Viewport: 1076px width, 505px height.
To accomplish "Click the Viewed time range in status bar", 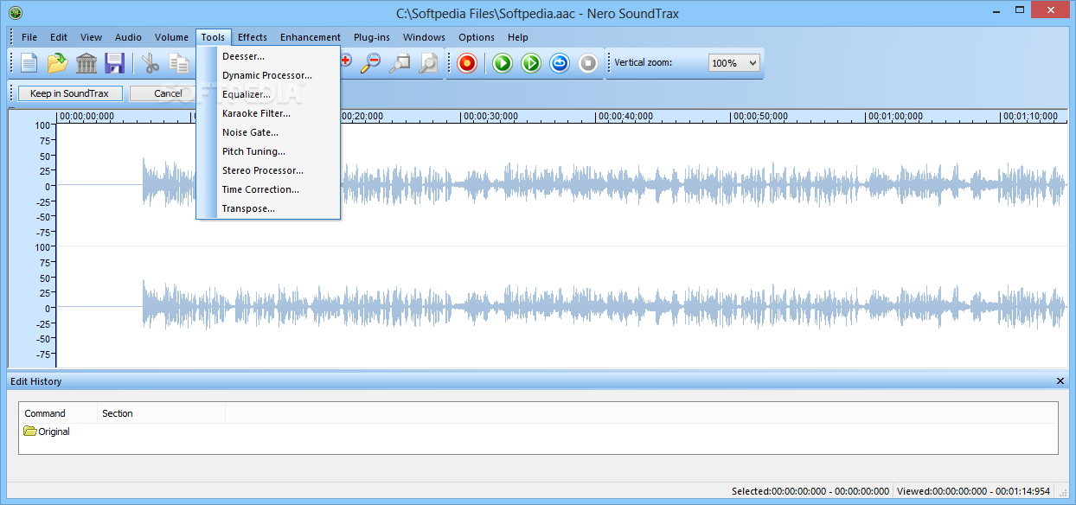I will tap(973, 491).
